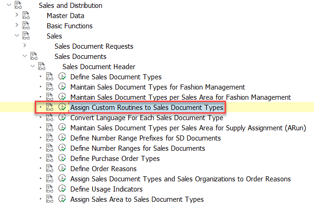The width and height of the screenshot is (314, 205).
Task: Select Define Number Range Prefixes for SD Documents
Action: [145, 138]
